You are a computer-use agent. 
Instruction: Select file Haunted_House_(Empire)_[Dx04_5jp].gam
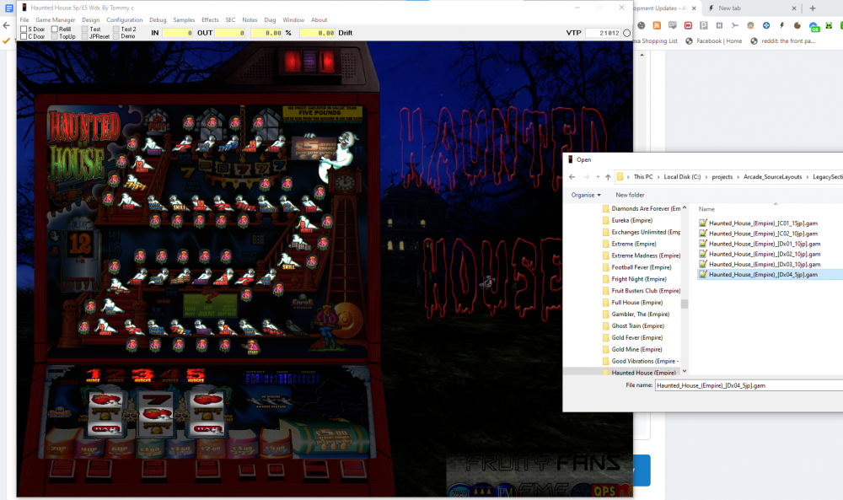[x=758, y=274]
